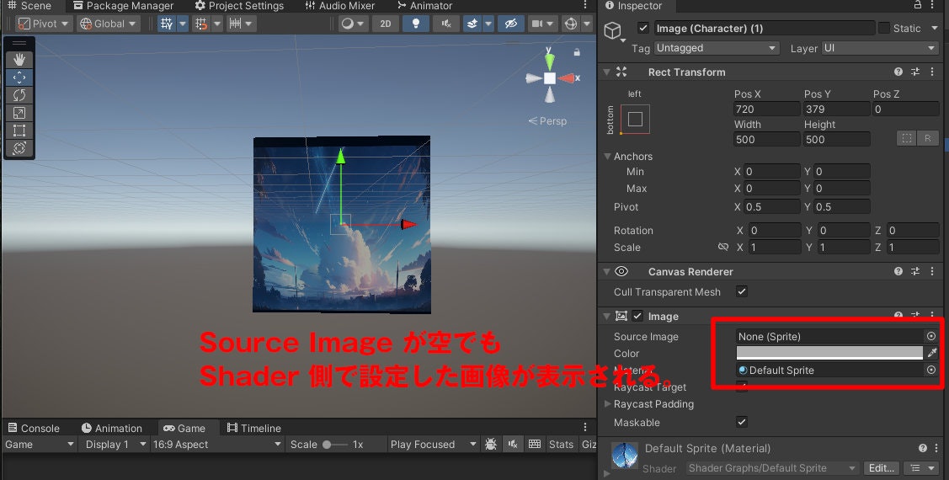949x480 pixels.
Task: Toggle hidden objects eye-slash icon
Action: pos(511,24)
